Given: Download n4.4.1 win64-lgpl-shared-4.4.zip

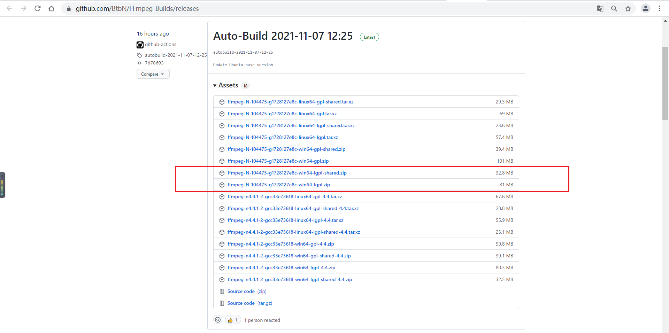Looking at the screenshot, I should tap(290, 279).
